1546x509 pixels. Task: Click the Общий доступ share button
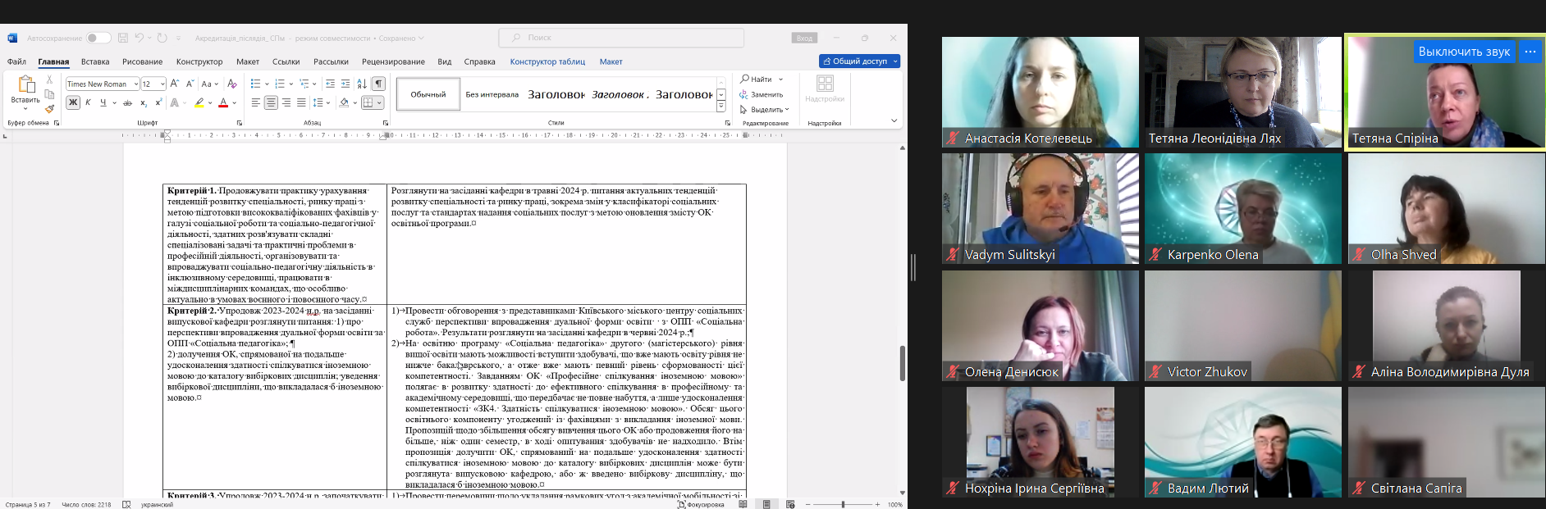coord(859,61)
